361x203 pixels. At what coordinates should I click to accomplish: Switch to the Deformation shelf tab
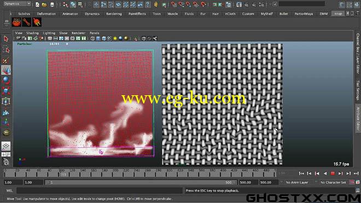pos(46,14)
